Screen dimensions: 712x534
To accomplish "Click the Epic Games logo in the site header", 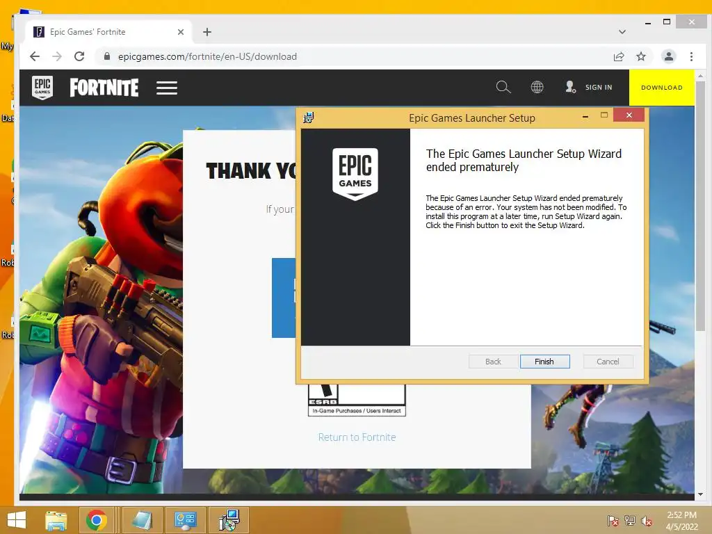I will [42, 87].
